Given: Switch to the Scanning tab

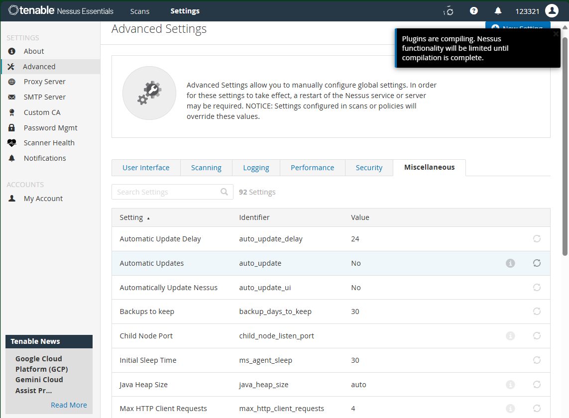Looking at the screenshot, I should (x=206, y=168).
